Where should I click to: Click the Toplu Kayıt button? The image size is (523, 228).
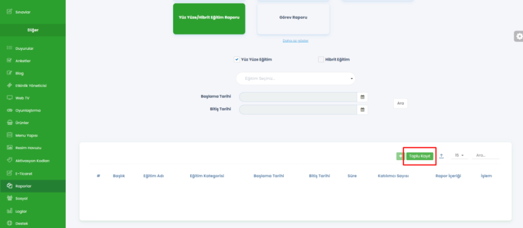[419, 156]
